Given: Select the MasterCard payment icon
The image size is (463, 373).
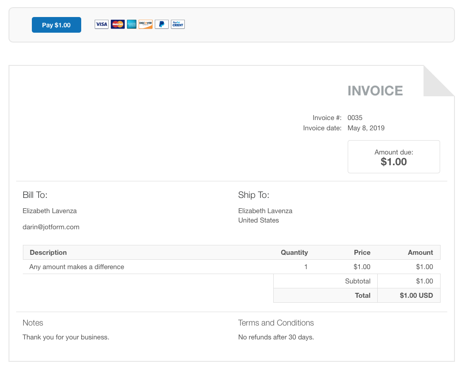Looking at the screenshot, I should (x=117, y=24).
